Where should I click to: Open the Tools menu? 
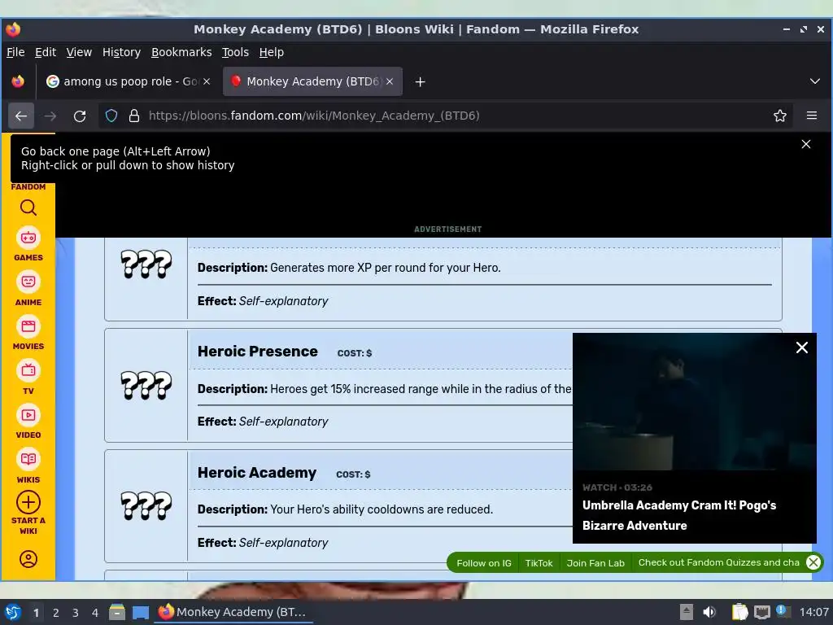pos(235,52)
